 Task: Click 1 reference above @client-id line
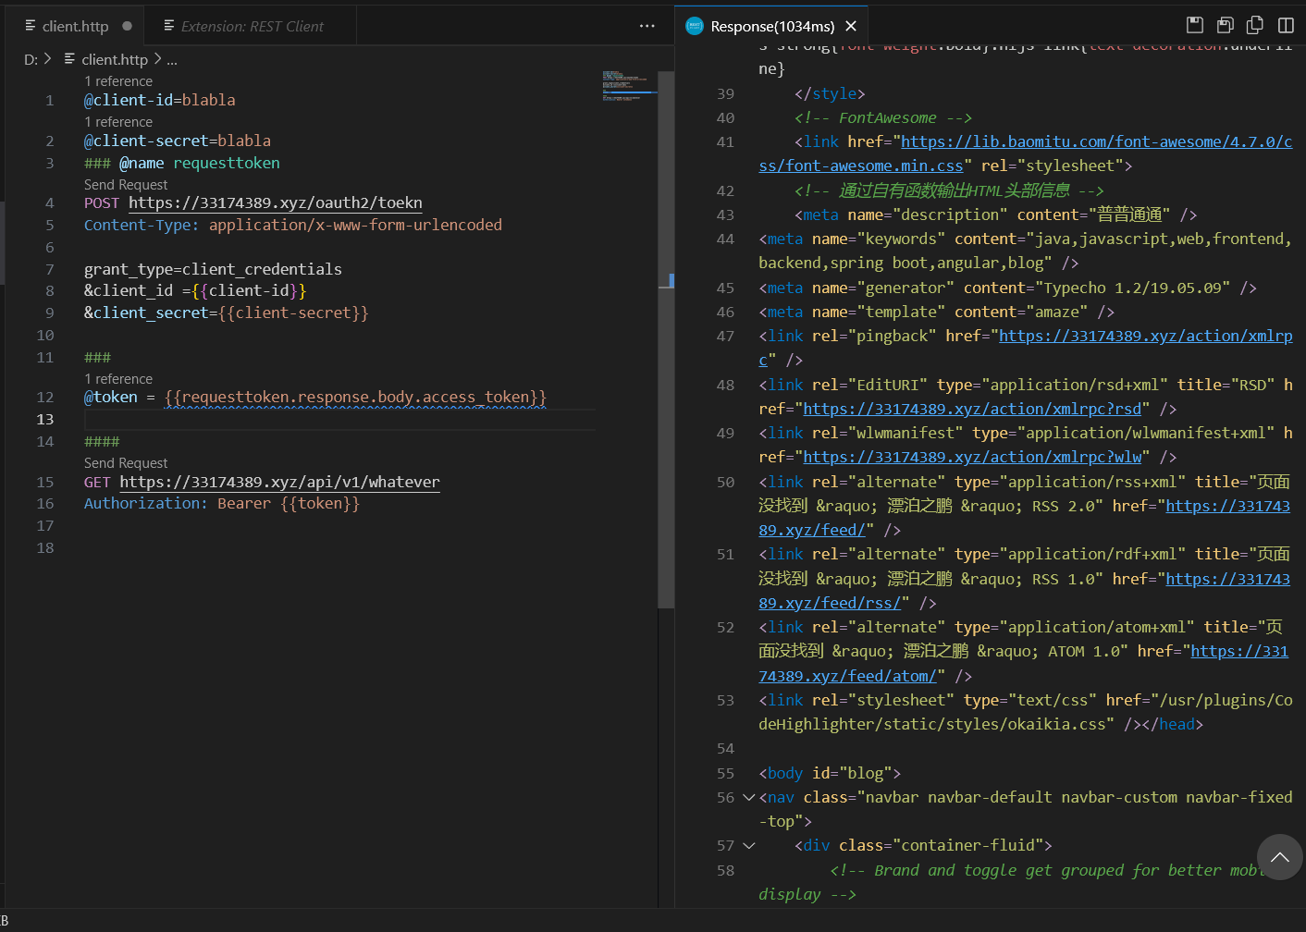pyautogui.click(x=118, y=81)
